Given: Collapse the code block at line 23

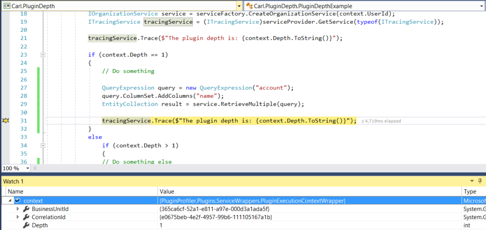Looking at the screenshot, I should click(43, 55).
